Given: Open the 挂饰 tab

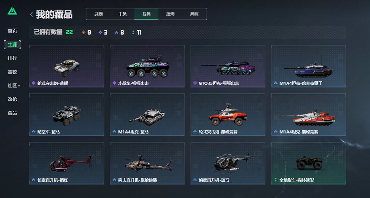Looking at the screenshot, I should [x=171, y=14].
